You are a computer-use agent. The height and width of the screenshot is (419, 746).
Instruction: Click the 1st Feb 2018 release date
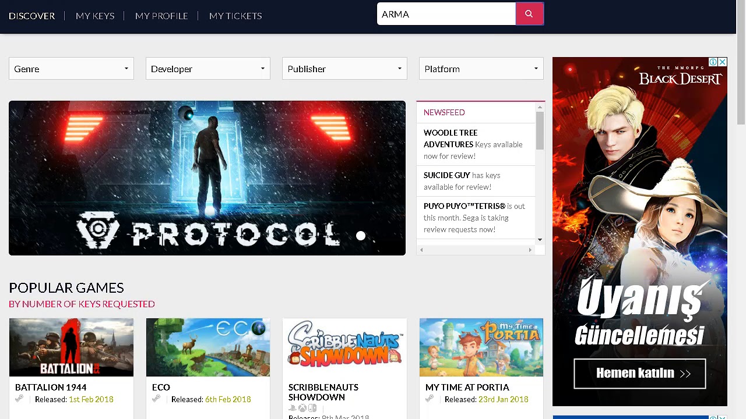[91, 399]
